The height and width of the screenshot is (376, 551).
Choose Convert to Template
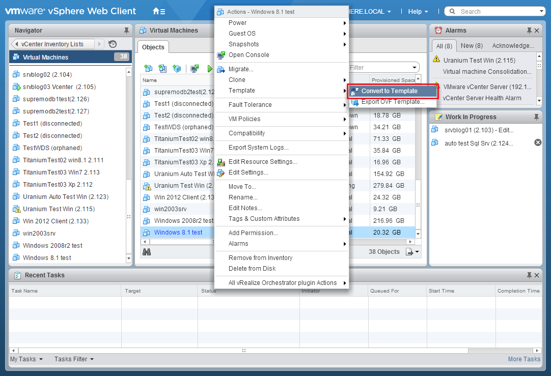pyautogui.click(x=393, y=91)
